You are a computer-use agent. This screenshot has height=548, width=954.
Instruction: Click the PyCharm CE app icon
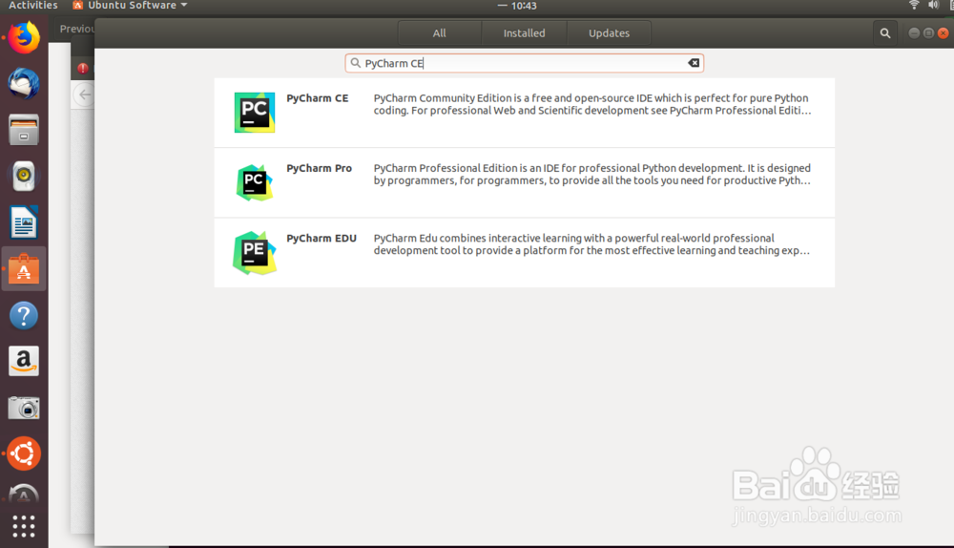(x=255, y=113)
